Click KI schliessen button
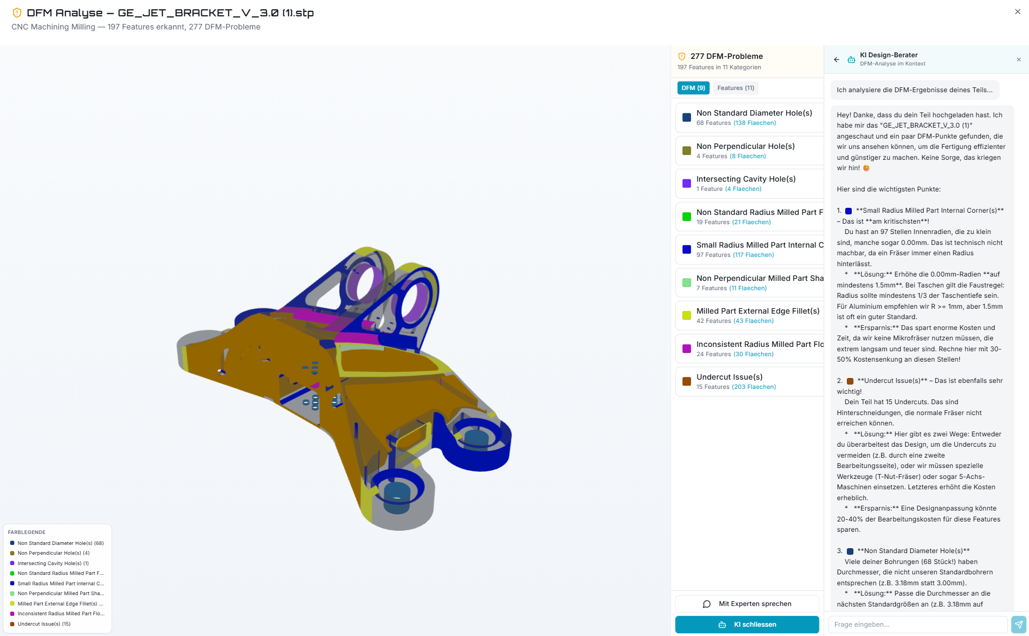Image resolution: width=1029 pixels, height=636 pixels. coord(747,625)
